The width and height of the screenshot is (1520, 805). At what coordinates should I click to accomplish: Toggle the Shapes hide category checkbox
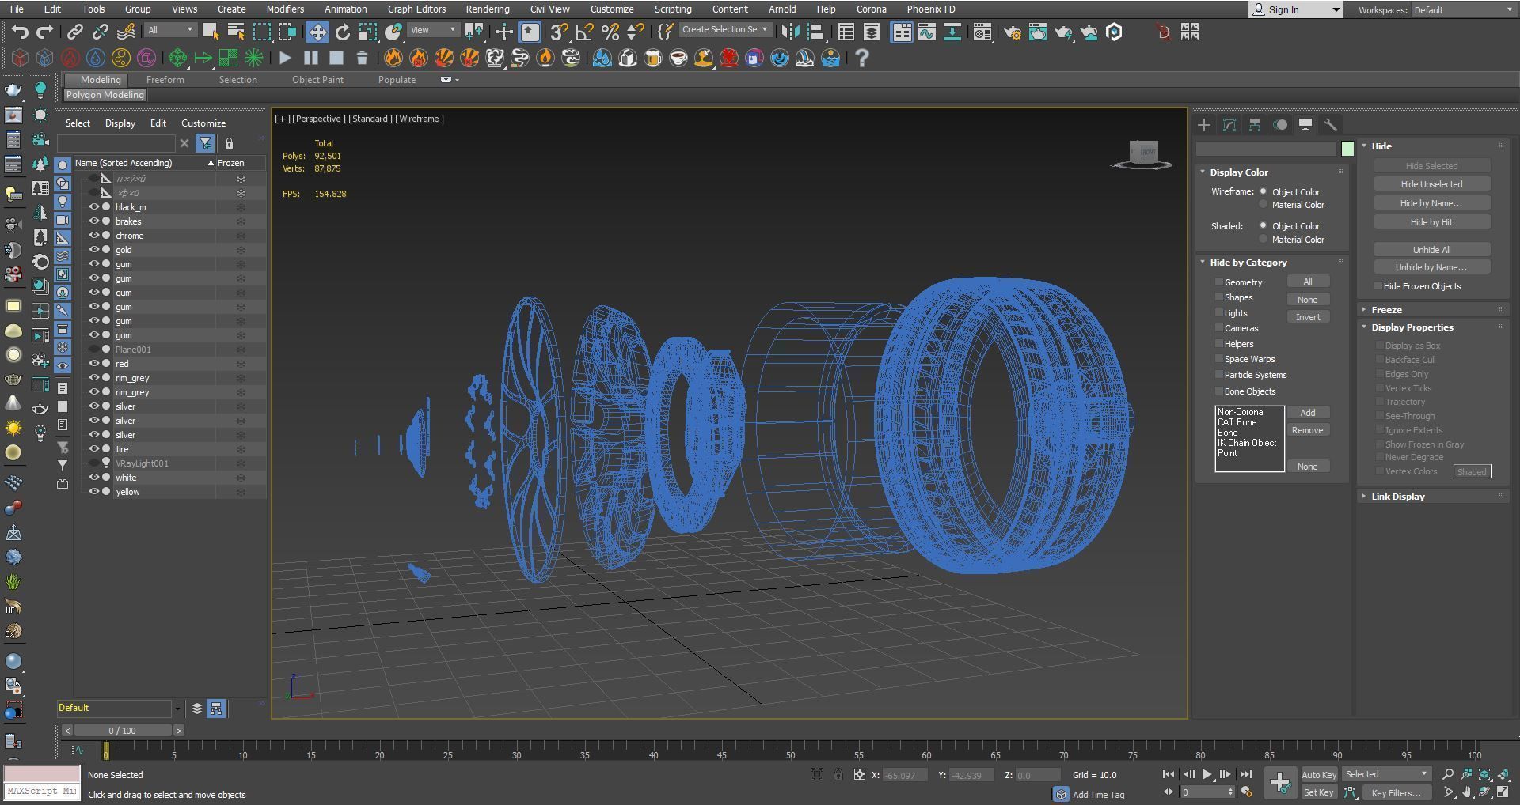[1219, 297]
